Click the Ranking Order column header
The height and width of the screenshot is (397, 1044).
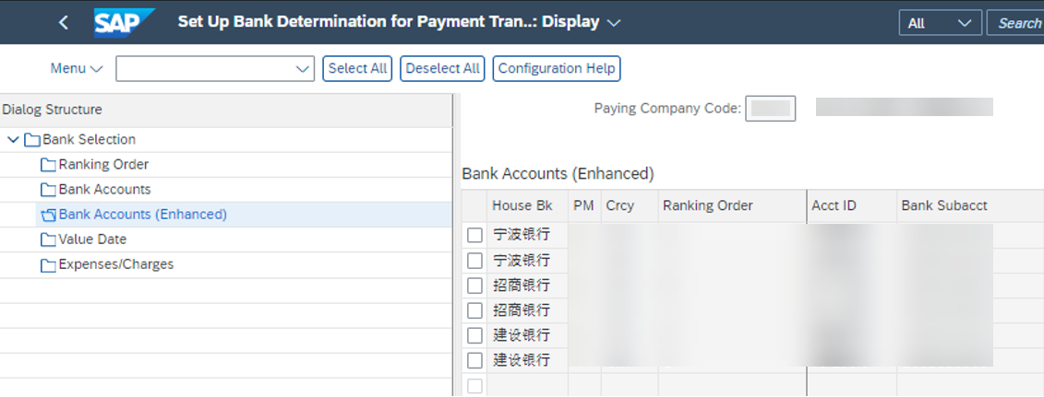[x=708, y=205]
